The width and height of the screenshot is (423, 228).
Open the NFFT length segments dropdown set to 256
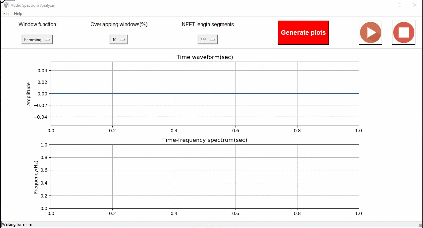pyautogui.click(x=207, y=39)
